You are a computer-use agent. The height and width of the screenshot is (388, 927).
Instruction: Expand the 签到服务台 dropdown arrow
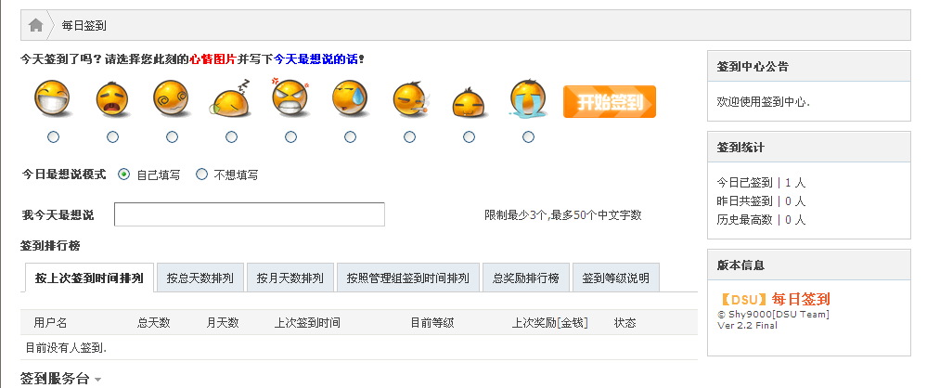click(97, 380)
